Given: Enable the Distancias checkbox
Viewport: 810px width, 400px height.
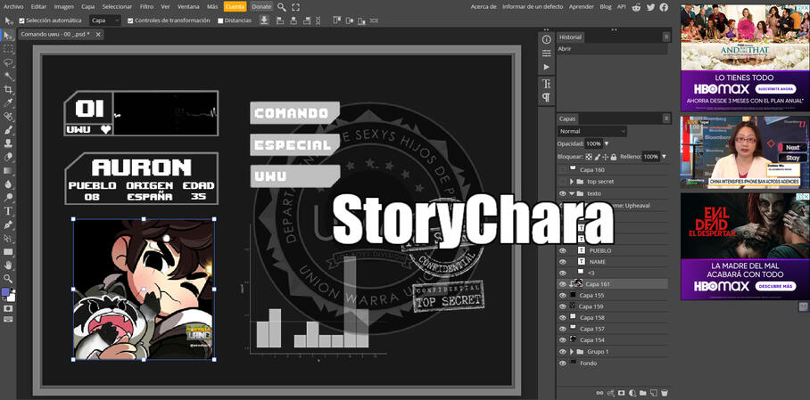Looking at the screenshot, I should coord(220,20).
